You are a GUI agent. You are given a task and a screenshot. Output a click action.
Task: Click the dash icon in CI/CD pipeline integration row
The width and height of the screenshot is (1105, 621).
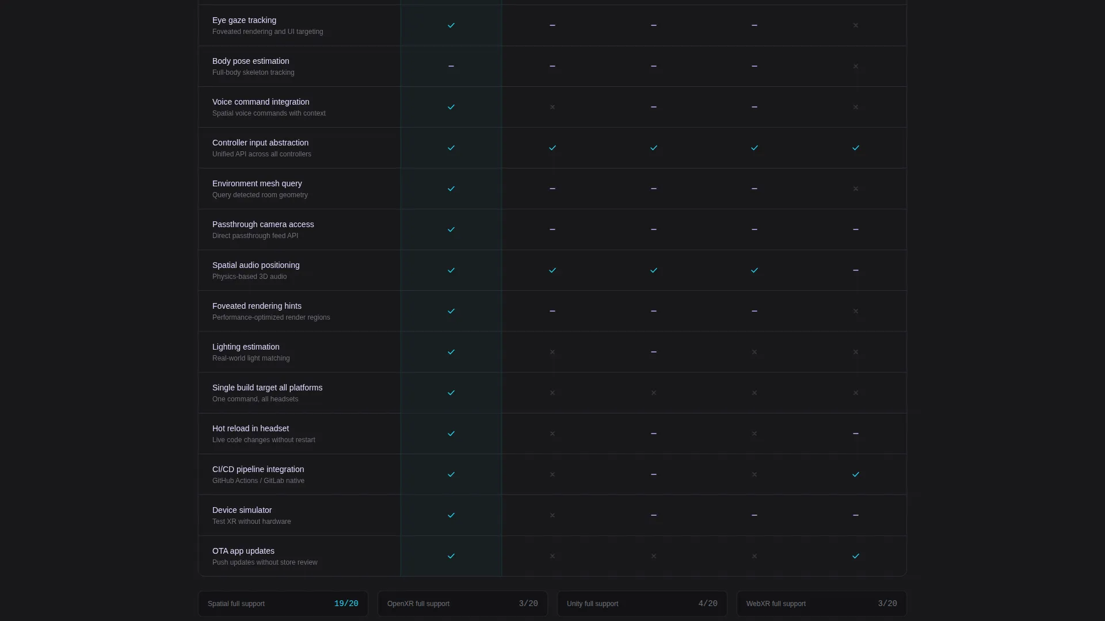click(x=654, y=474)
